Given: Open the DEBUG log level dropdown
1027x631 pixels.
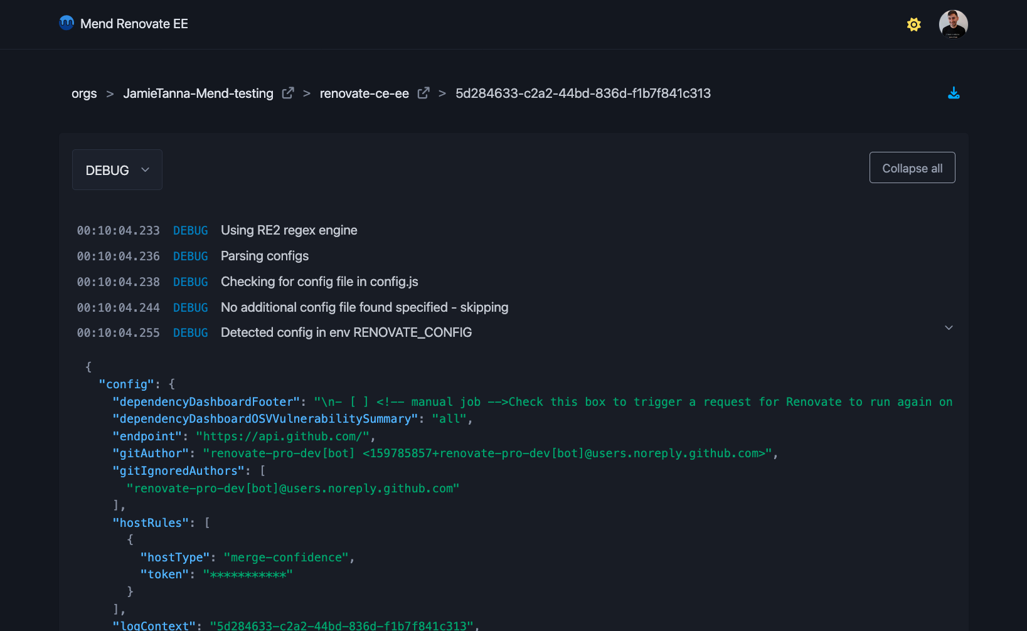Looking at the screenshot, I should pyautogui.click(x=117, y=169).
